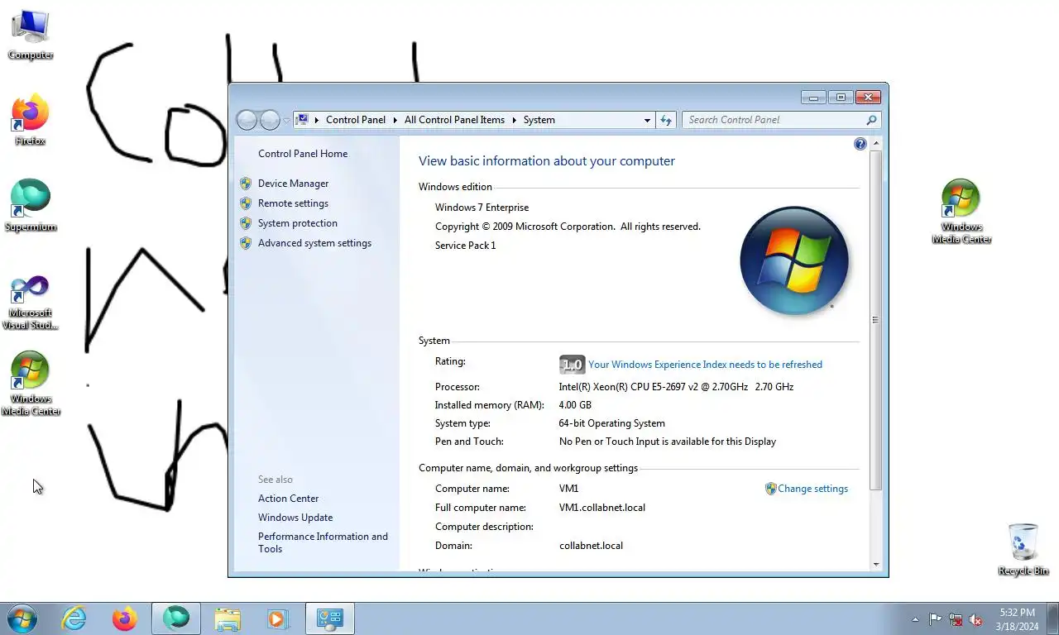This screenshot has width=1059, height=635.
Task: Expand the root arrow before Control Panel
Action: click(x=317, y=120)
